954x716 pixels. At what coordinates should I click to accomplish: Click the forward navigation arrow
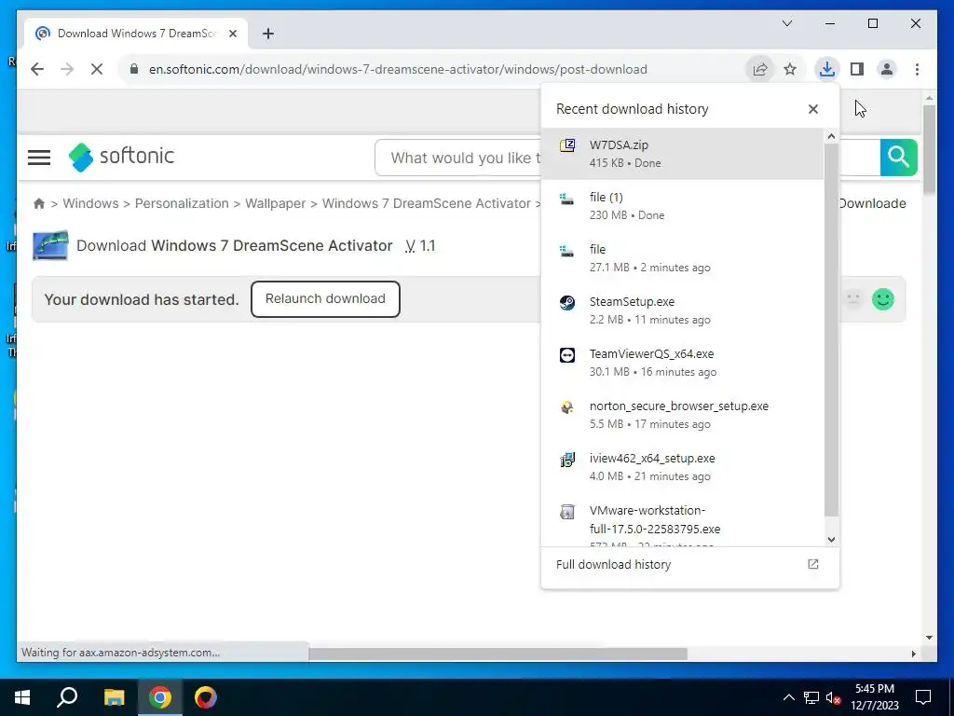point(67,69)
